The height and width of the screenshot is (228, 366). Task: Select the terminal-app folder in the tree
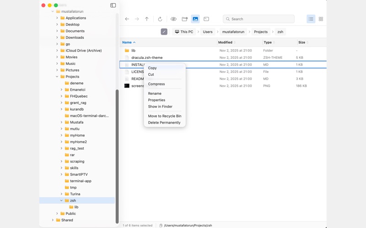point(81,181)
